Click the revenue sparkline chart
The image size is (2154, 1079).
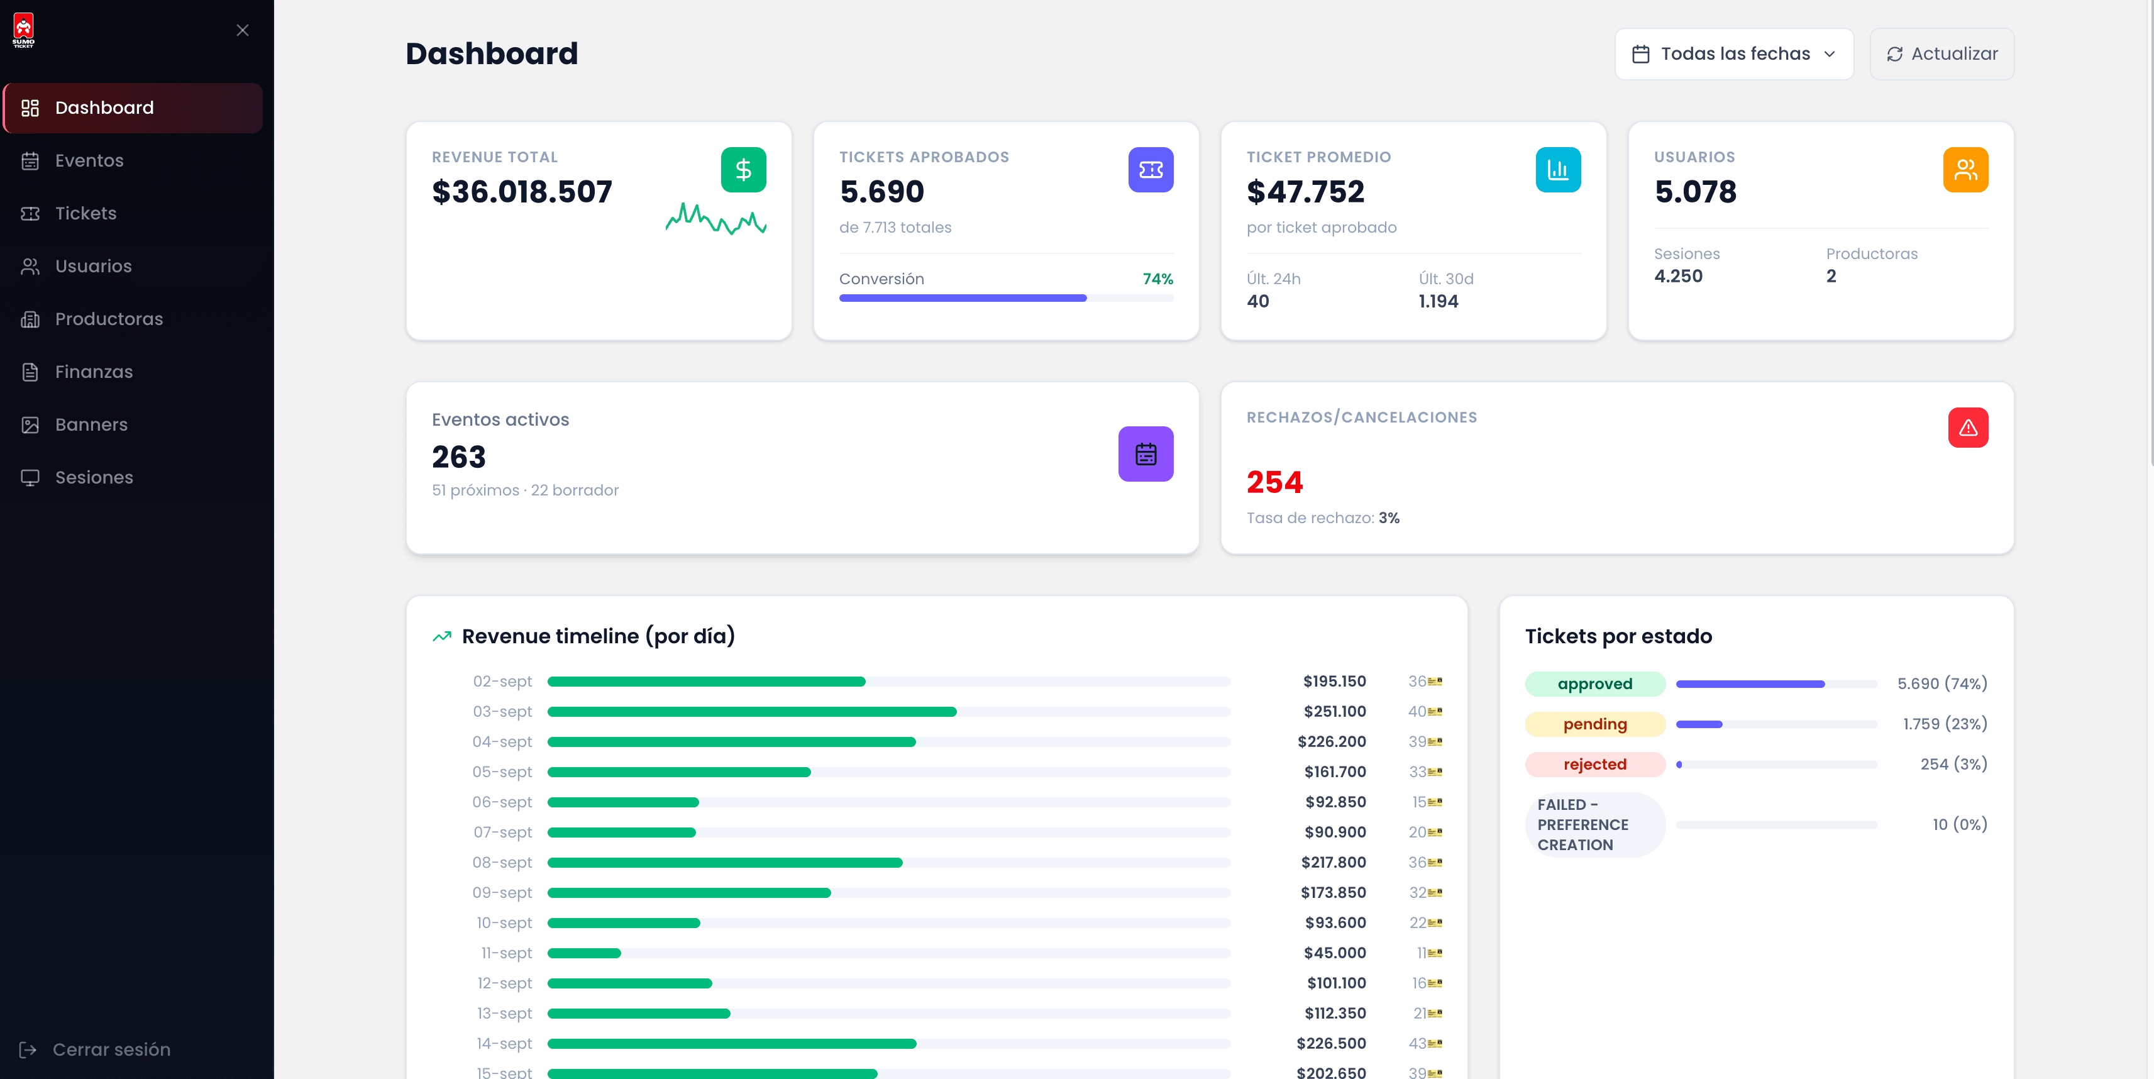[715, 219]
